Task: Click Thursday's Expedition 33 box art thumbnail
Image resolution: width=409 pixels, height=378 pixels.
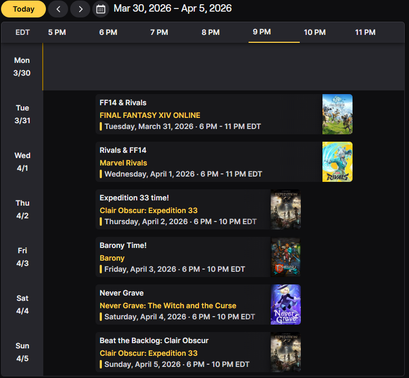Action: click(x=286, y=209)
